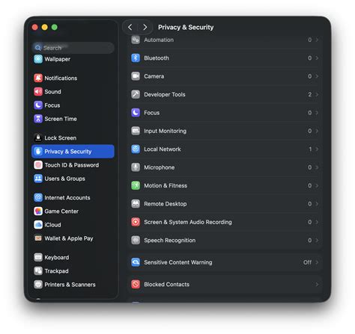
Task: Click the Privacy & Security window title
Action: 186,27
